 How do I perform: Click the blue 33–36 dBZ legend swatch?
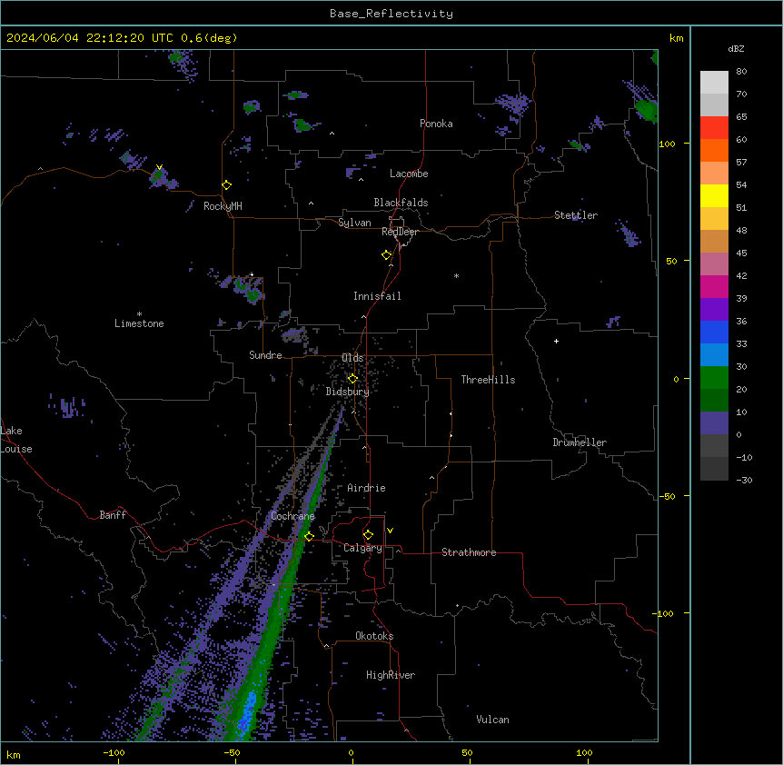pyautogui.click(x=714, y=332)
